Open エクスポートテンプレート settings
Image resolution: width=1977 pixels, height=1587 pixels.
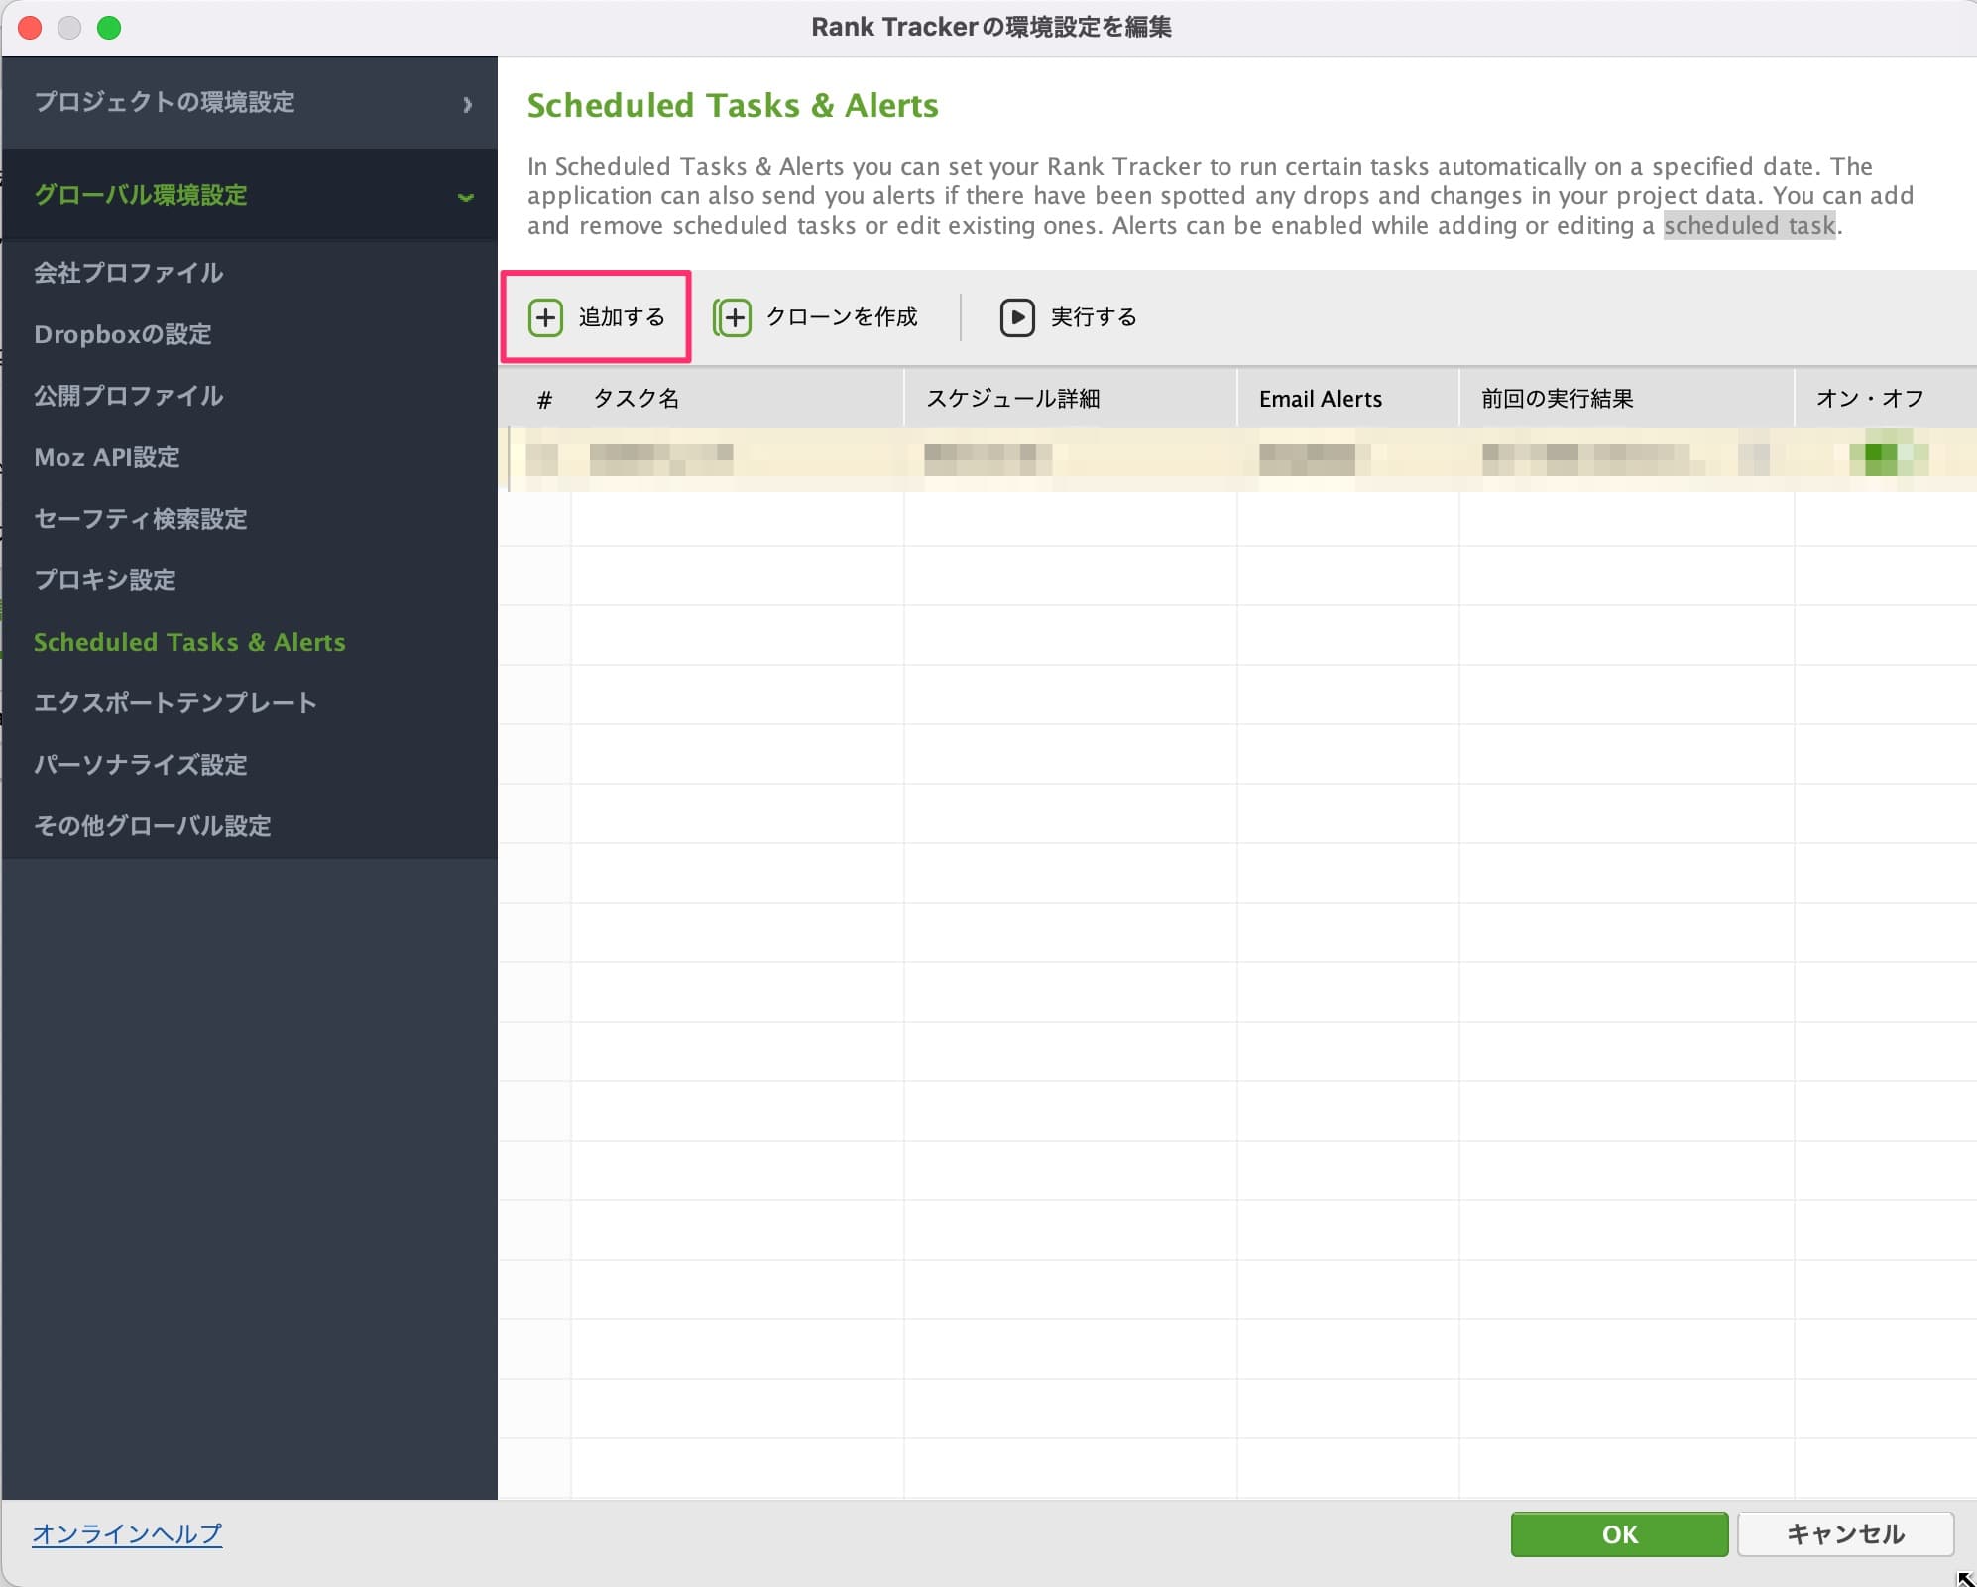click(x=175, y=703)
